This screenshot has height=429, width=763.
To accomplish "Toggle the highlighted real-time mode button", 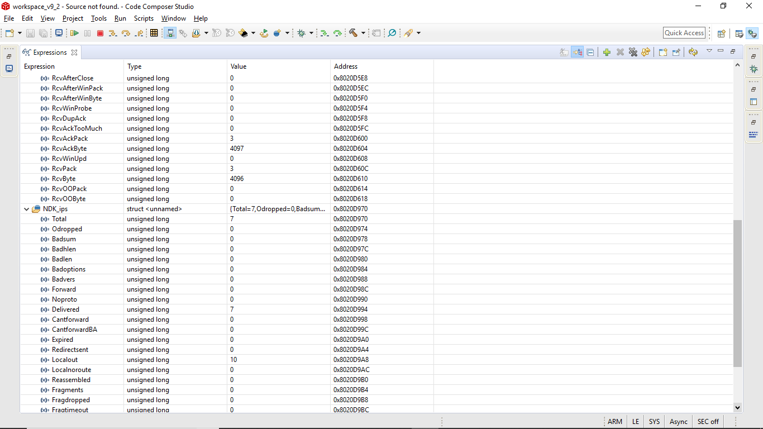I will 170,34.
